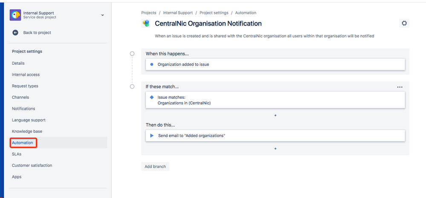426x198 pixels.
Task: Open the Issue matches condition card
Action: pos(275,100)
